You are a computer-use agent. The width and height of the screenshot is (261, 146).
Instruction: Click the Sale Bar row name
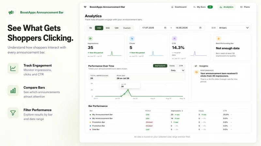[96, 129]
